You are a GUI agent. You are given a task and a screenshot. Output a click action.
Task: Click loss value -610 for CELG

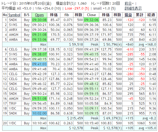(130, 49)
